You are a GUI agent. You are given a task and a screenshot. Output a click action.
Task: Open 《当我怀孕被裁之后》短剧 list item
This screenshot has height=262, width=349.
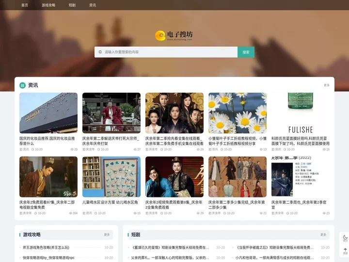pos(275,247)
